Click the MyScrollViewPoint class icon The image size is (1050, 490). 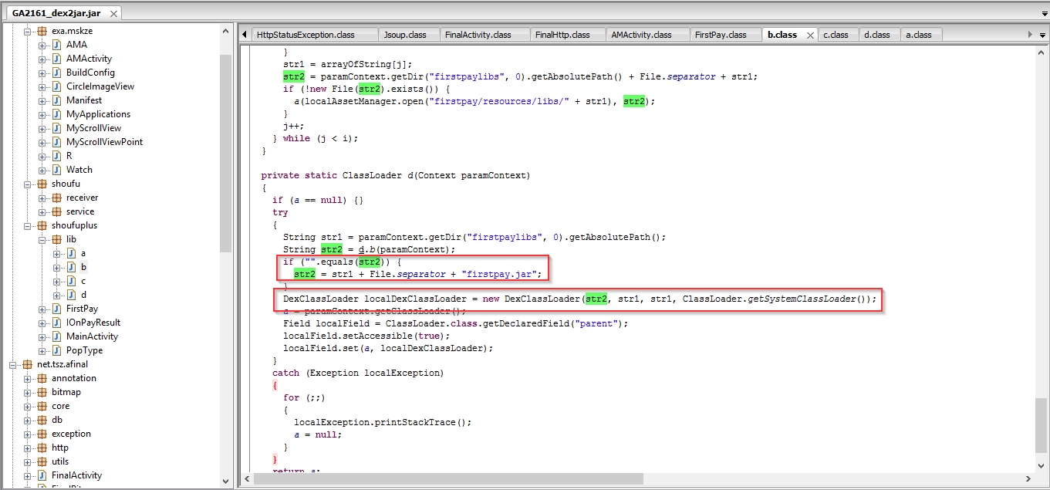coord(56,142)
